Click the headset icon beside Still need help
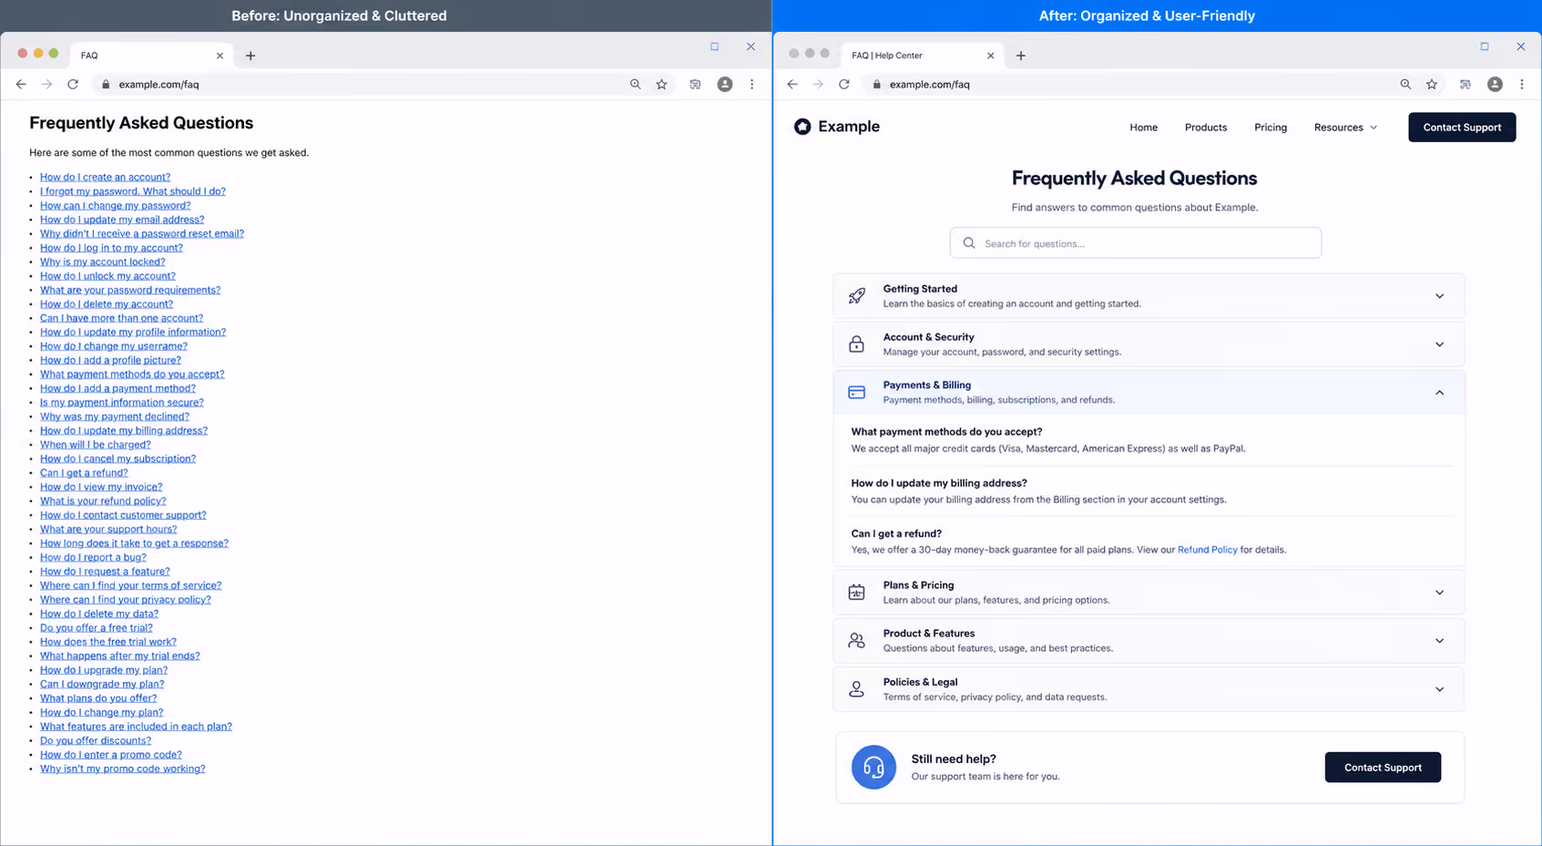Viewport: 1542px width, 846px height. 873,767
